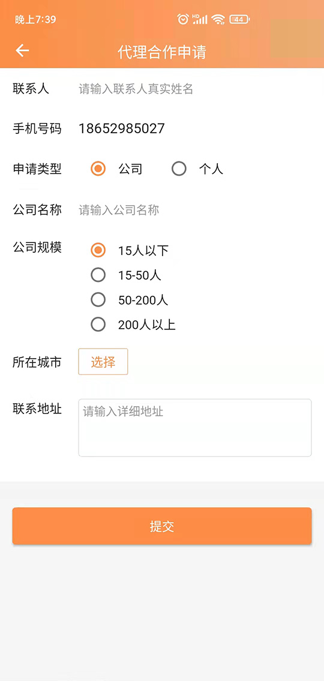Open the 选择 city picker
Image resolution: width=324 pixels, height=681 pixels.
tap(103, 362)
